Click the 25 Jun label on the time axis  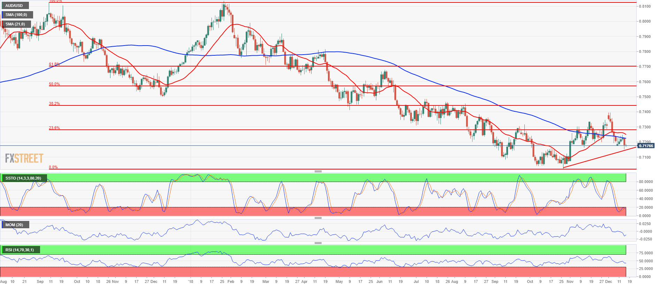376,281
